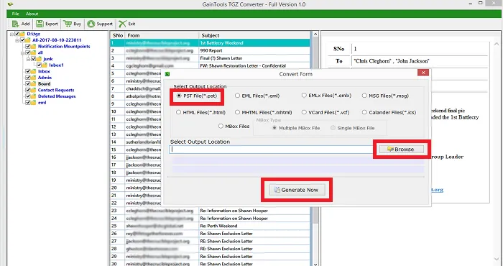
Task: Select the MBox Files radio button
Action: 221,126
